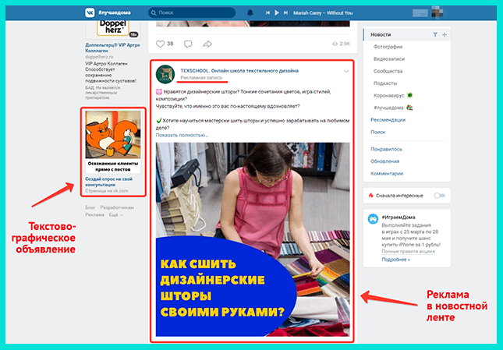This screenshot has width=503, height=350.
Task: Click the #лучшедома header hashtag
Action: pos(114,12)
